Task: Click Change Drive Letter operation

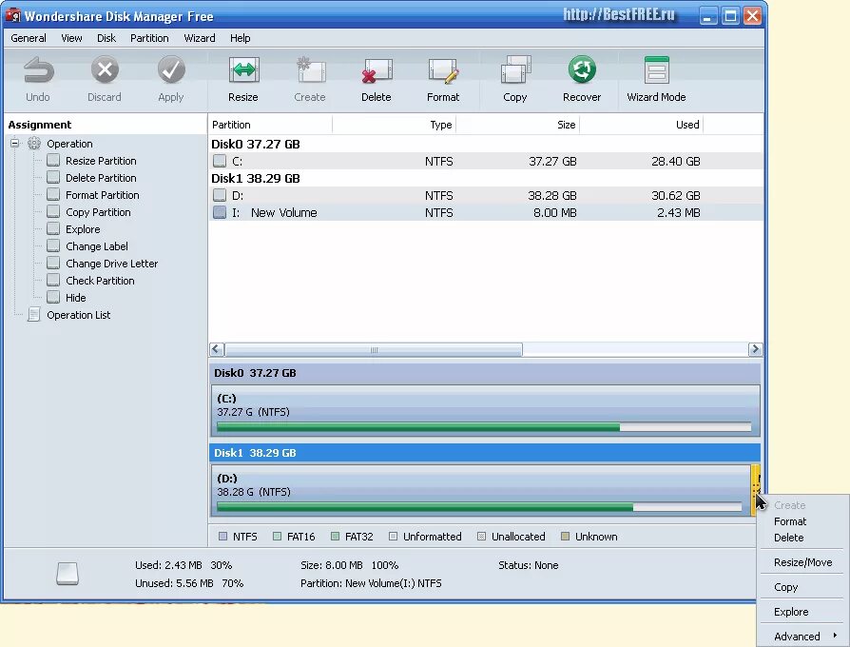Action: 111,264
